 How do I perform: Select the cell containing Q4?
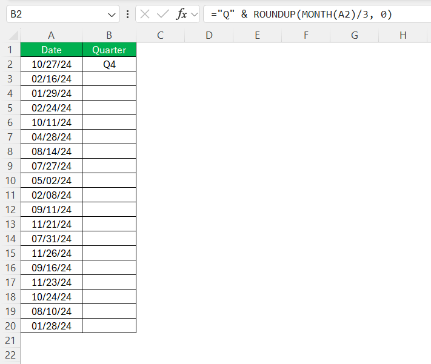click(x=109, y=64)
